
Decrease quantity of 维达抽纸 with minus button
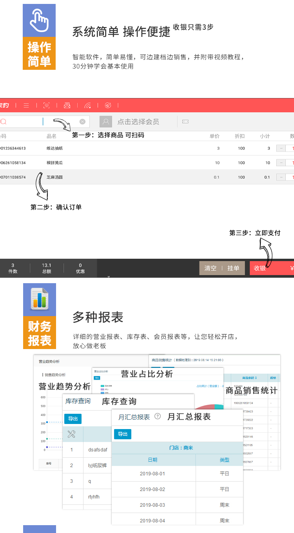click(281, 148)
